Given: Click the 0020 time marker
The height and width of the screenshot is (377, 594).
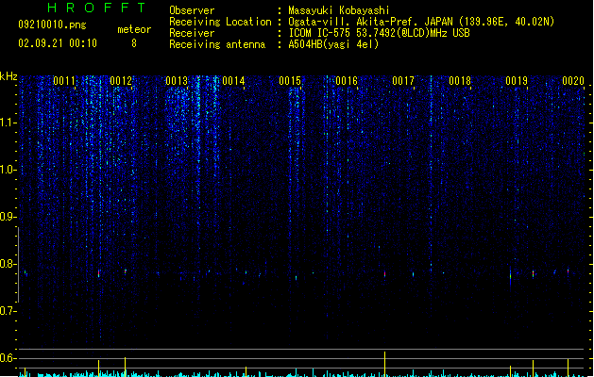Looking at the screenshot, I should tap(573, 81).
